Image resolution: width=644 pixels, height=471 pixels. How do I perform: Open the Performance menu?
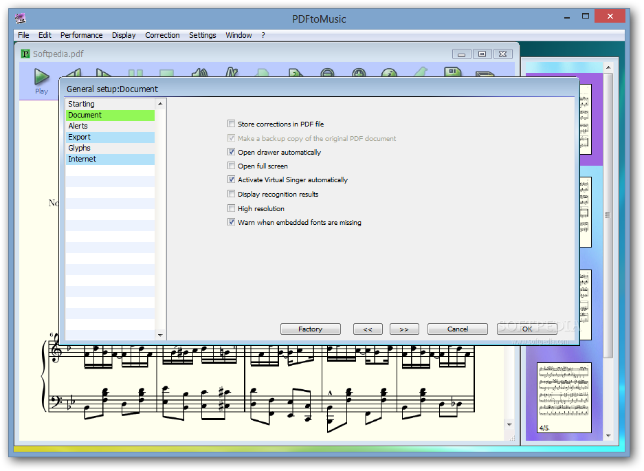81,35
